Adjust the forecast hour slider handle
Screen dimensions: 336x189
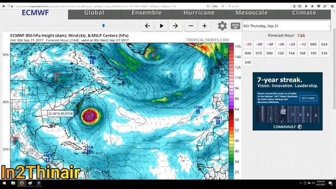(103, 26)
